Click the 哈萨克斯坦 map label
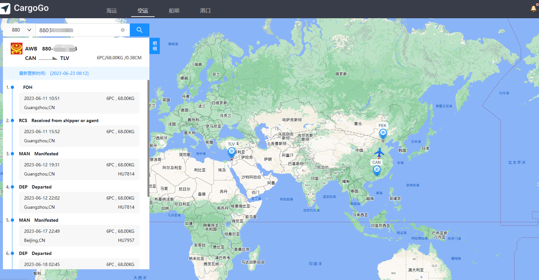This screenshot has height=280, width=539. (292, 120)
